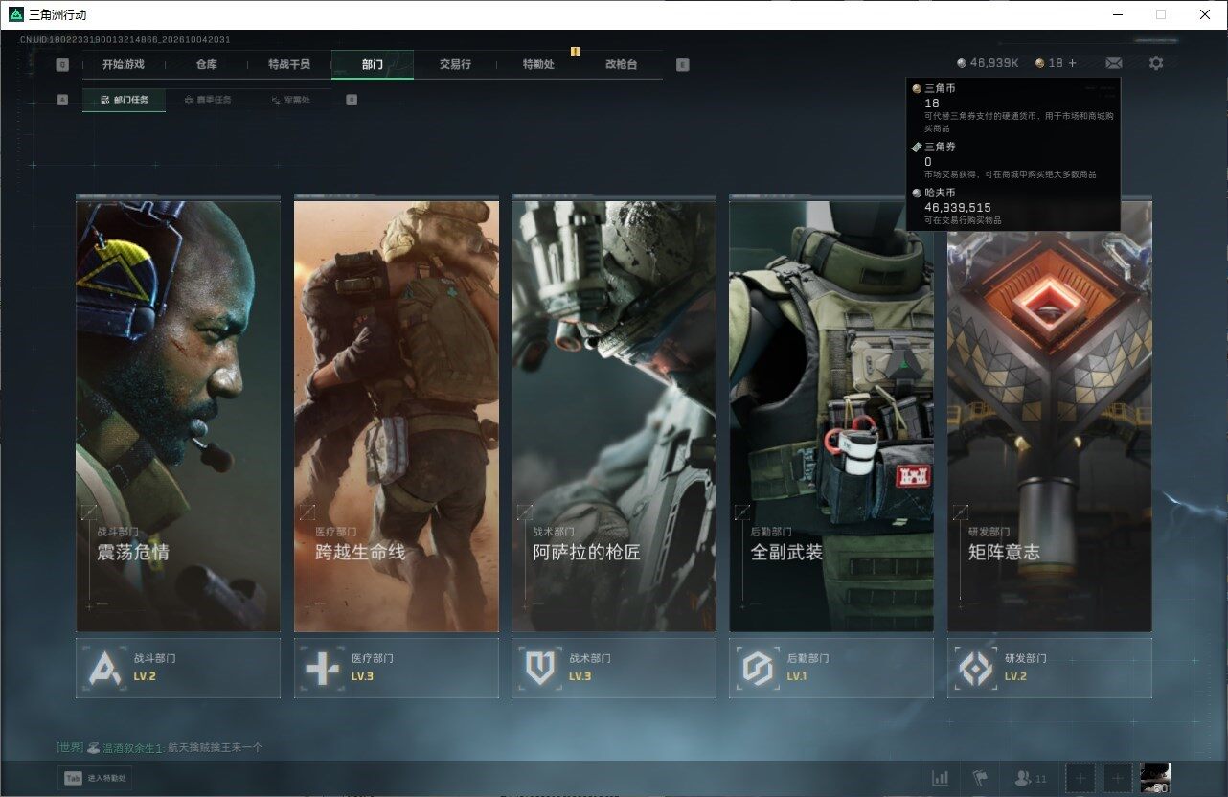Select the 部门 tab
This screenshot has width=1228, height=797.
(373, 65)
